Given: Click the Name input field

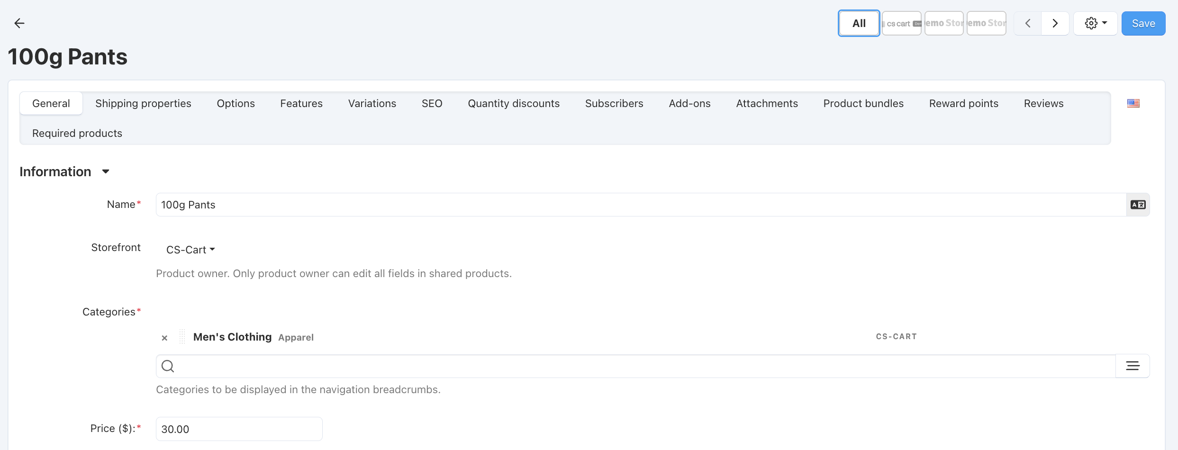Looking at the screenshot, I should pyautogui.click(x=641, y=205).
